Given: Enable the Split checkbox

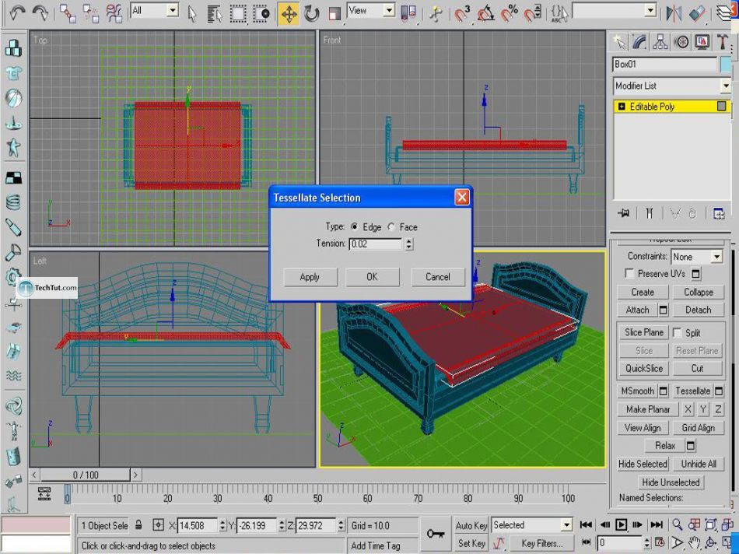Looking at the screenshot, I should pyautogui.click(x=677, y=333).
